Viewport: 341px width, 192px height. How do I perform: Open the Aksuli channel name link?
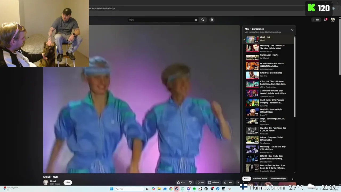click(53, 181)
